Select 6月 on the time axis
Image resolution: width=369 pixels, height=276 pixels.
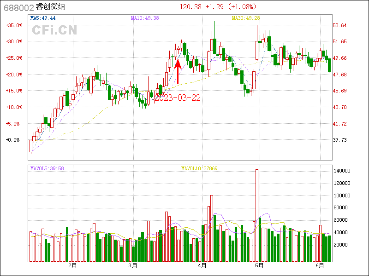click(320, 266)
